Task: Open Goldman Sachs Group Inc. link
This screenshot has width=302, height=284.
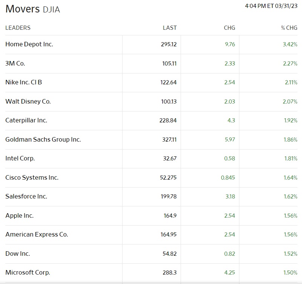Action: click(43, 139)
